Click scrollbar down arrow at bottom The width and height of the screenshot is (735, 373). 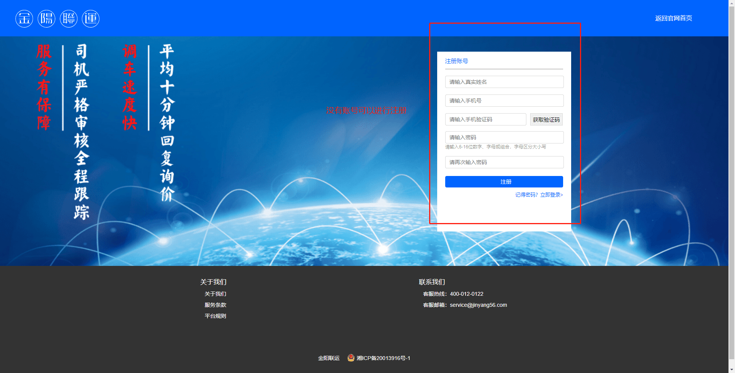pyautogui.click(x=732, y=370)
